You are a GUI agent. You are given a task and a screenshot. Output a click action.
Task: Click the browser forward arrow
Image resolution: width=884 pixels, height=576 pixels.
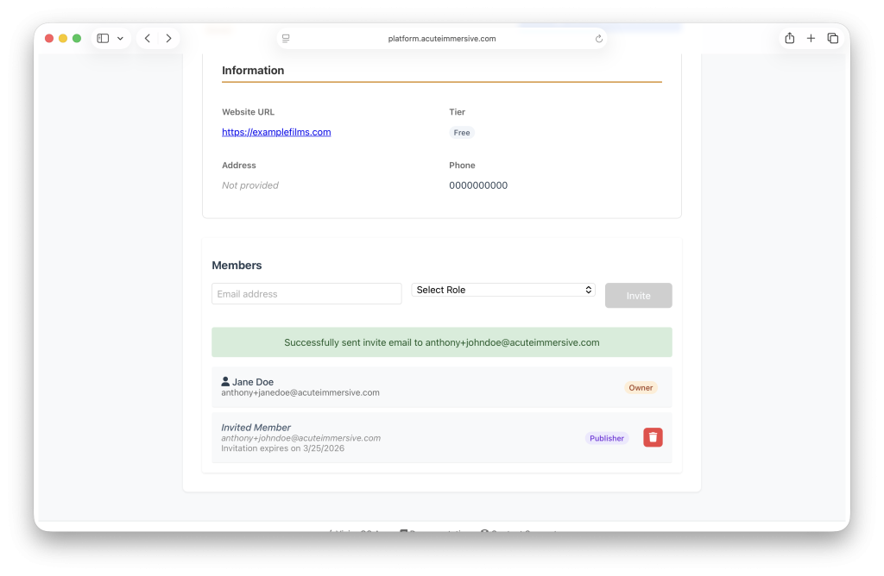pos(168,39)
